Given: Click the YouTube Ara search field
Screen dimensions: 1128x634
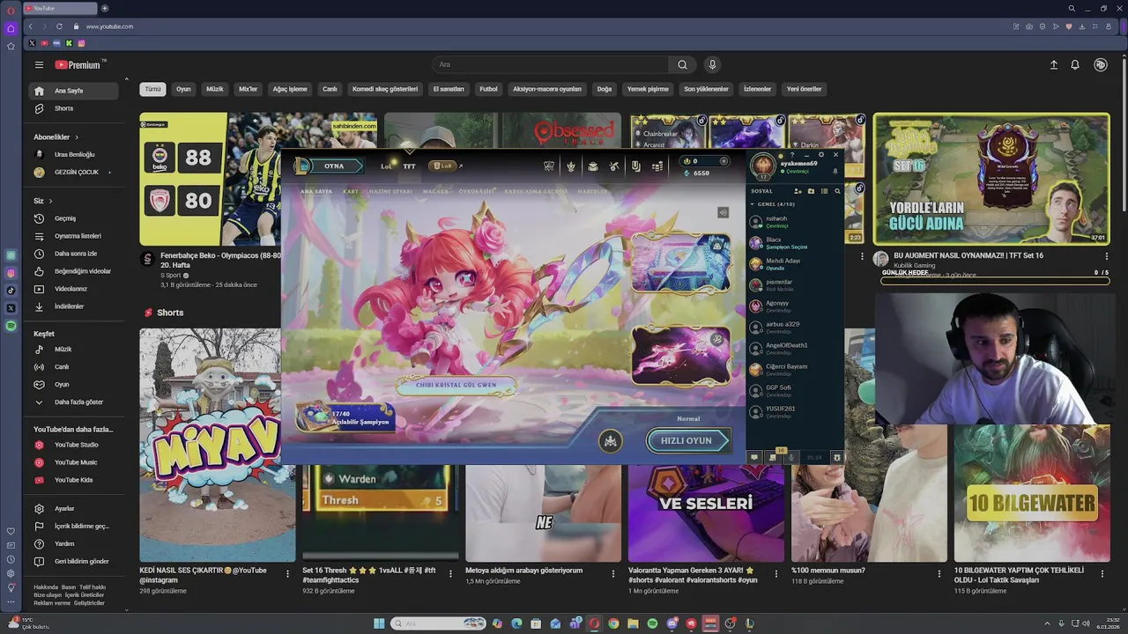Looking at the screenshot, I should 550,64.
